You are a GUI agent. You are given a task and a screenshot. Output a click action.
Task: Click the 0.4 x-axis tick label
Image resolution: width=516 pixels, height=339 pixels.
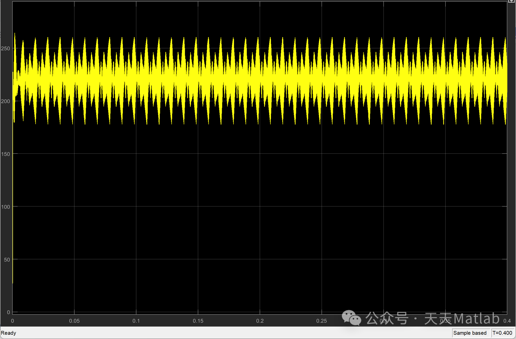click(507, 321)
